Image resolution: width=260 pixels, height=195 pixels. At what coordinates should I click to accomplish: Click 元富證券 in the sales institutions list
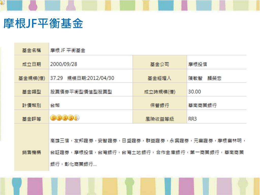coord(203,141)
